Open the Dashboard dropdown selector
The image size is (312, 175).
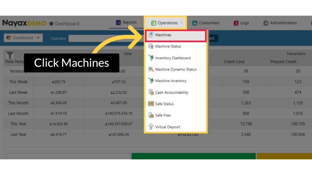(23, 38)
